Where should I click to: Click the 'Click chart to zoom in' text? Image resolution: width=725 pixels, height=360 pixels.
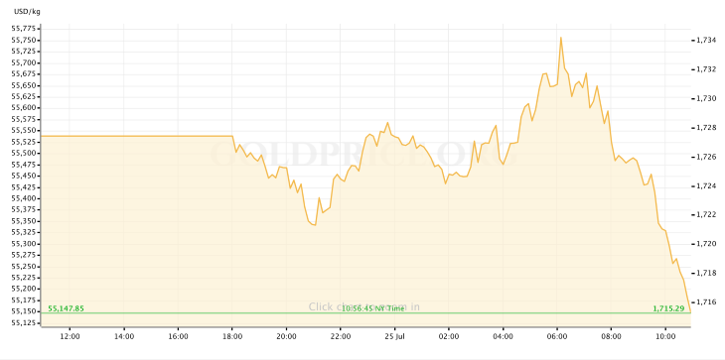tap(363, 306)
